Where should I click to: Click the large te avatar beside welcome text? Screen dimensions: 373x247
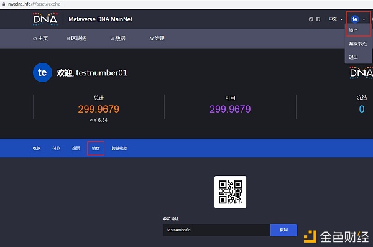click(x=42, y=72)
